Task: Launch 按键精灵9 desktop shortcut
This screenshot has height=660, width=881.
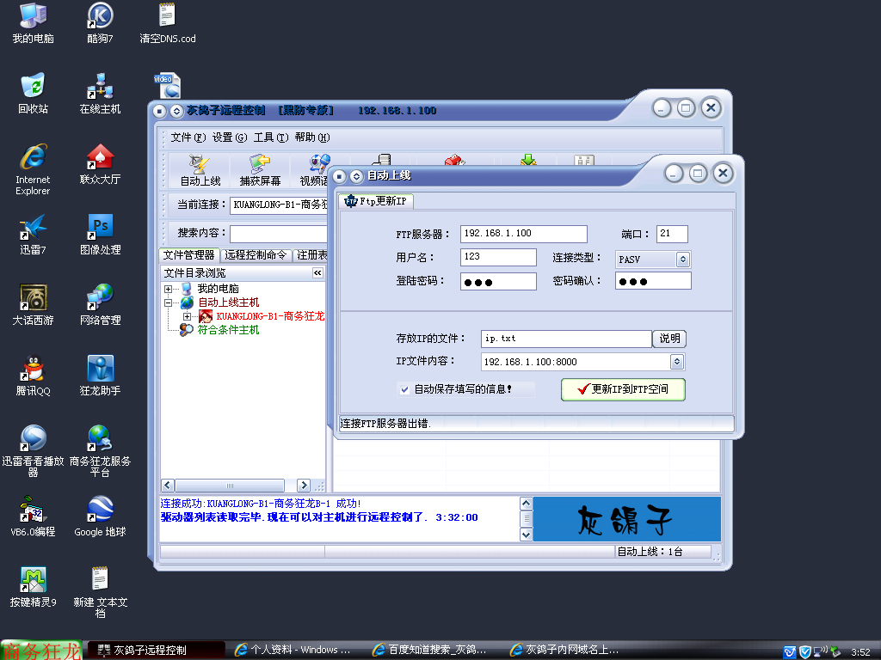Action: (x=33, y=587)
